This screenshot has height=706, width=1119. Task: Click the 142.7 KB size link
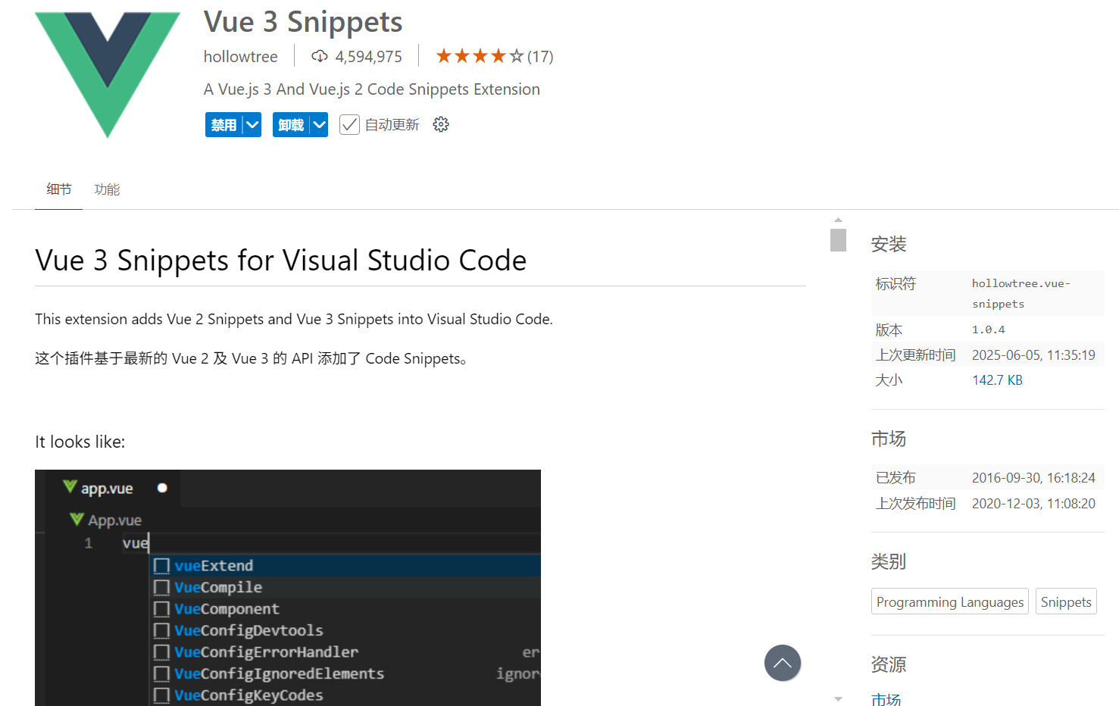pyautogui.click(x=997, y=380)
